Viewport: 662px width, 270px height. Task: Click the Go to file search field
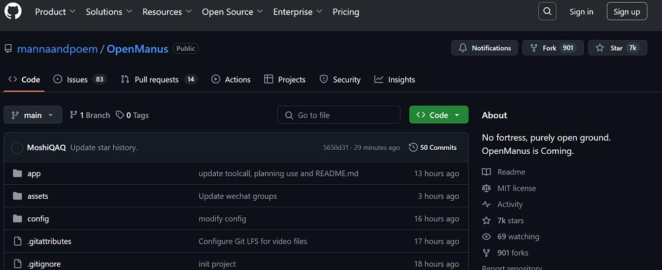(339, 115)
